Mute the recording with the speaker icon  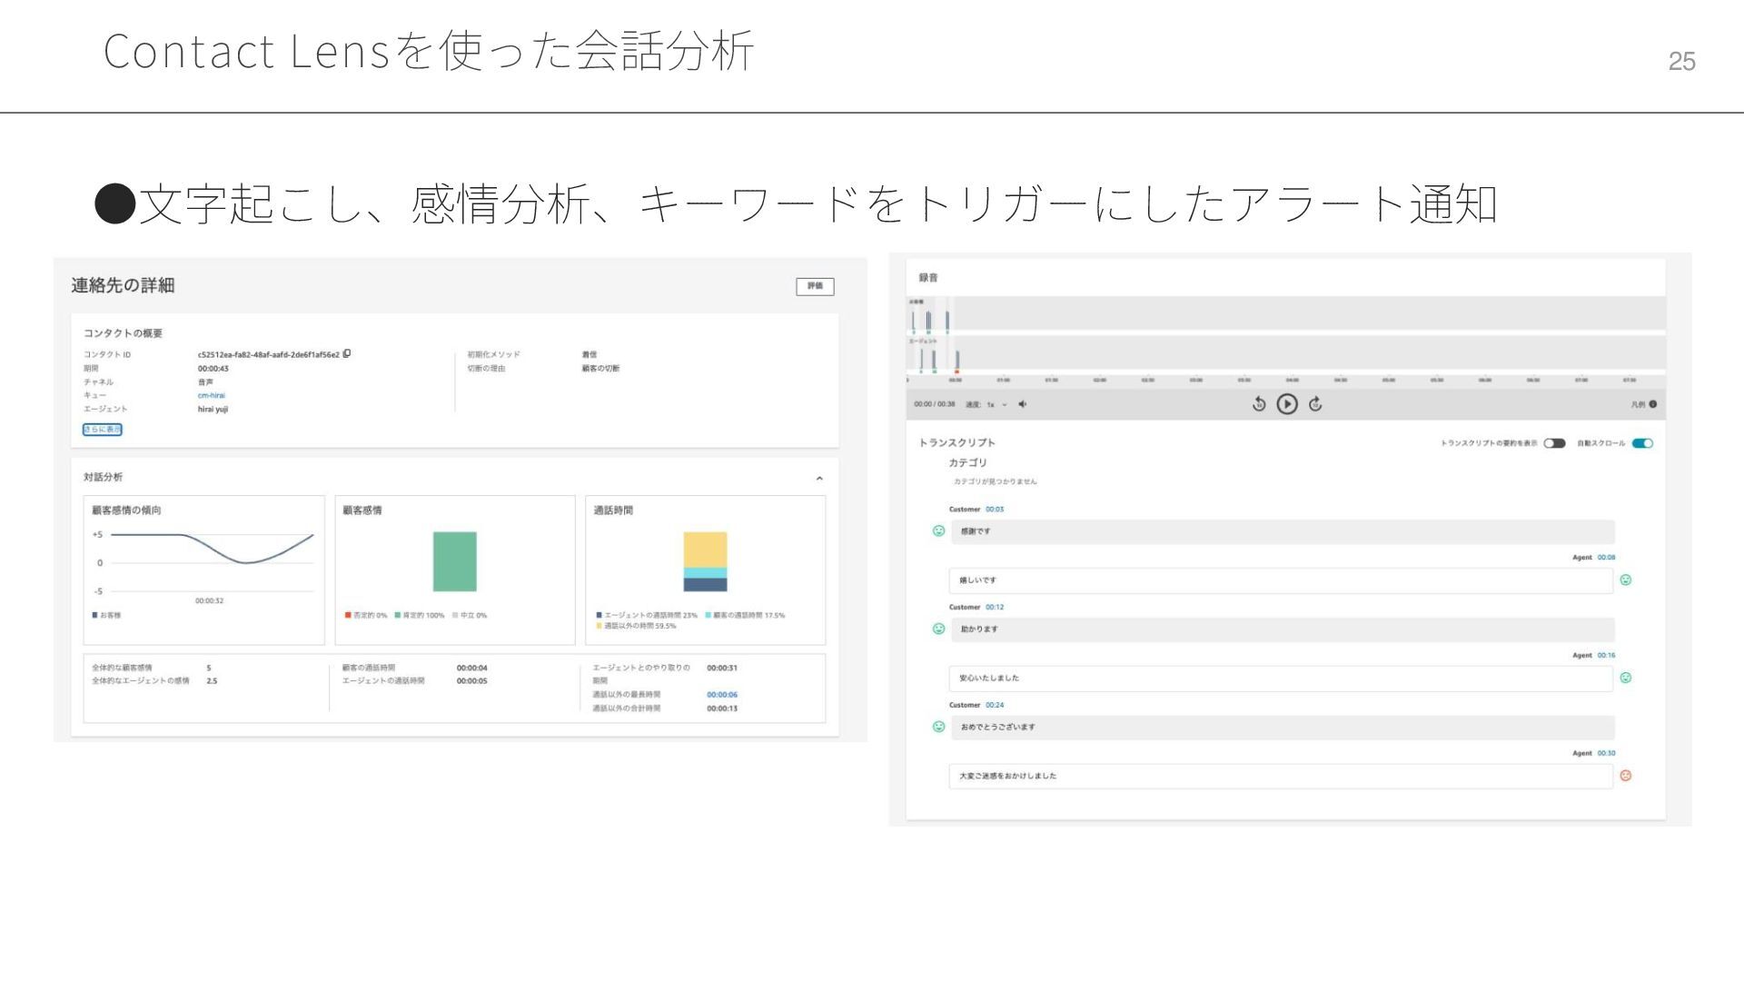coord(1023,404)
